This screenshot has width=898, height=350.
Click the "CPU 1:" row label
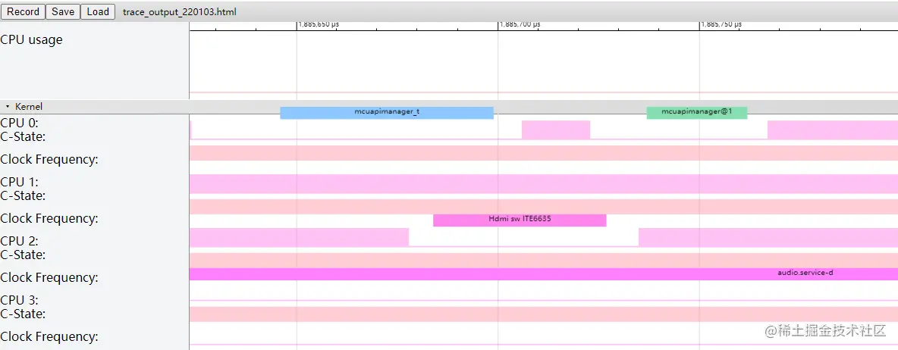pyautogui.click(x=20, y=182)
